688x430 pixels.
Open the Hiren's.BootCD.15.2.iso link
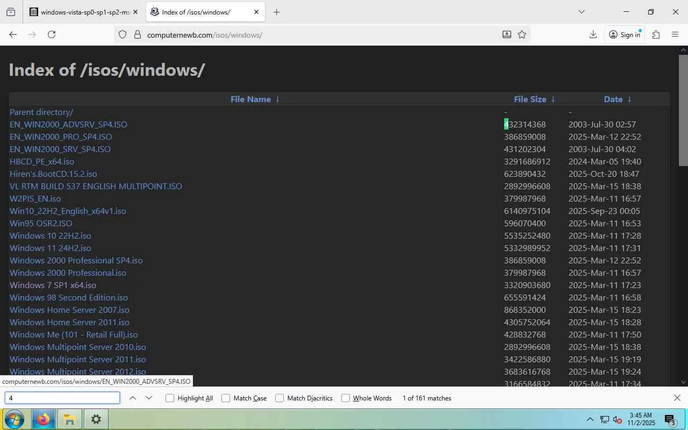pos(53,174)
